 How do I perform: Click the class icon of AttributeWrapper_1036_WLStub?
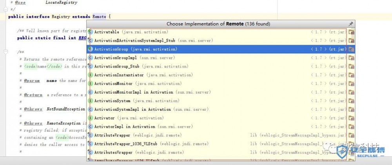coord(90,144)
